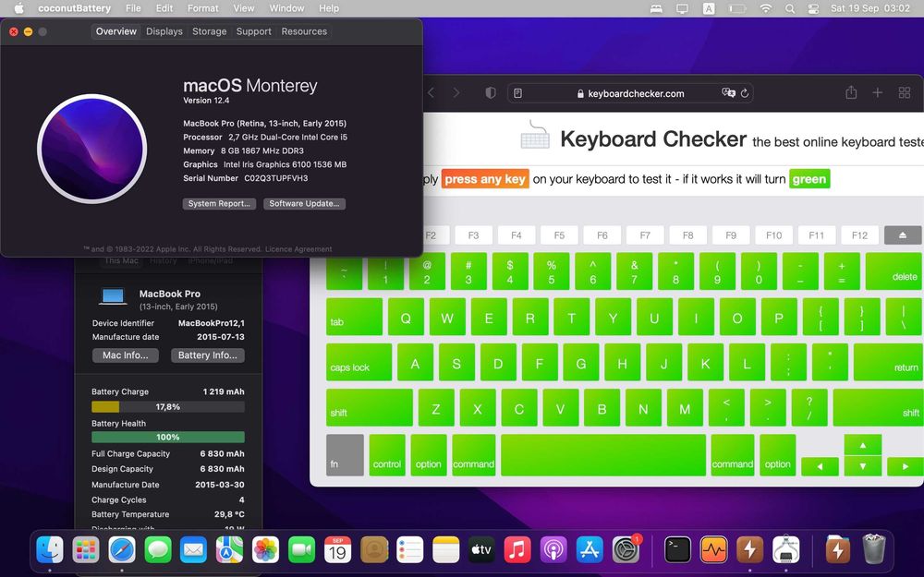Open the Window menu
The image size is (924, 577).
coord(286,8)
